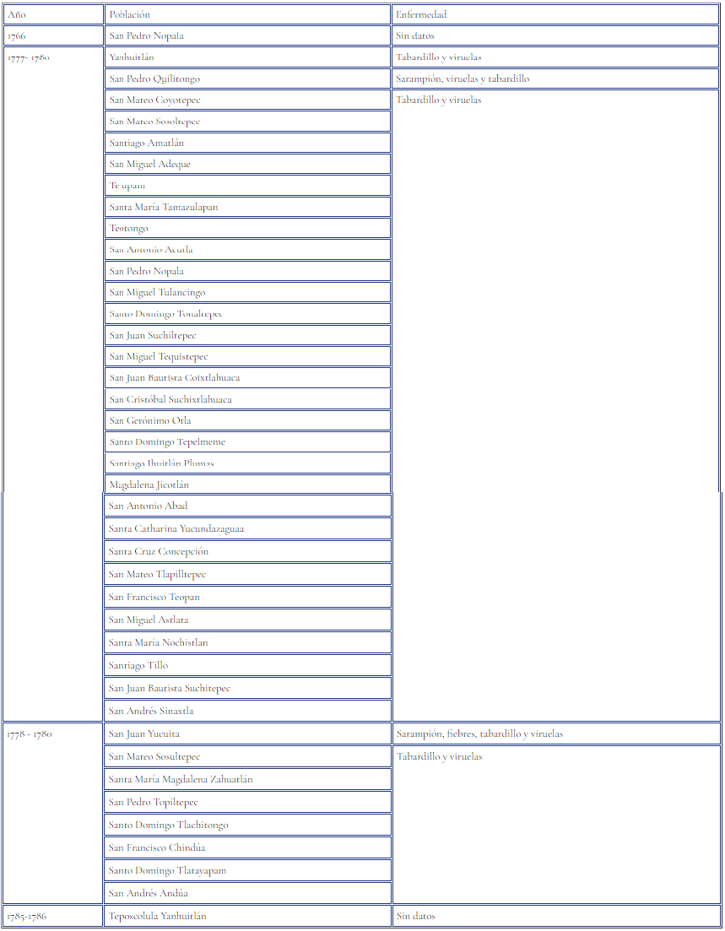This screenshot has height=931, width=725.
Task: Click the Teposcolula Yanhuitlán cell
Action: tap(247, 917)
